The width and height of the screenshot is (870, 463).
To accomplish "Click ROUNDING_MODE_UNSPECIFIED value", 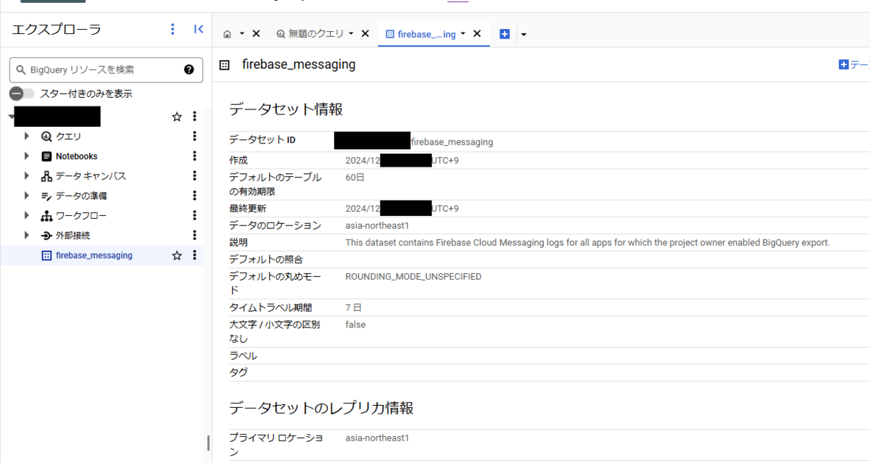I will click(413, 276).
